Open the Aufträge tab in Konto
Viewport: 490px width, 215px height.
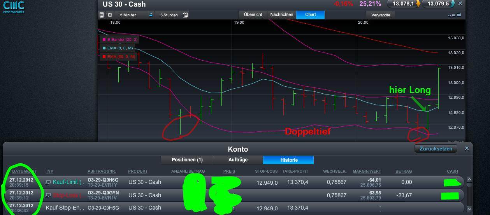[238, 160]
